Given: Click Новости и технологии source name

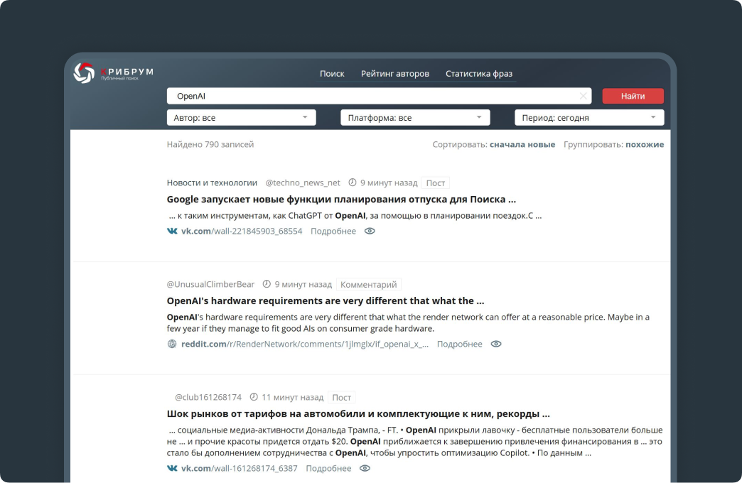Looking at the screenshot, I should click(x=212, y=183).
